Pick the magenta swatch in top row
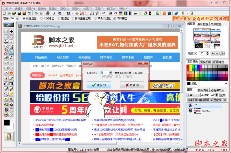231x153 pixels. click(x=201, y=66)
